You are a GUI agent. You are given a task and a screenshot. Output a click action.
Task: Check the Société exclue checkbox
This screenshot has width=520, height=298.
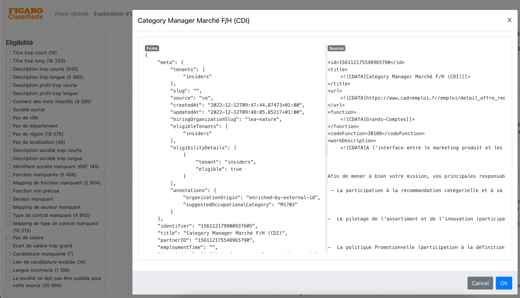pos(8,110)
